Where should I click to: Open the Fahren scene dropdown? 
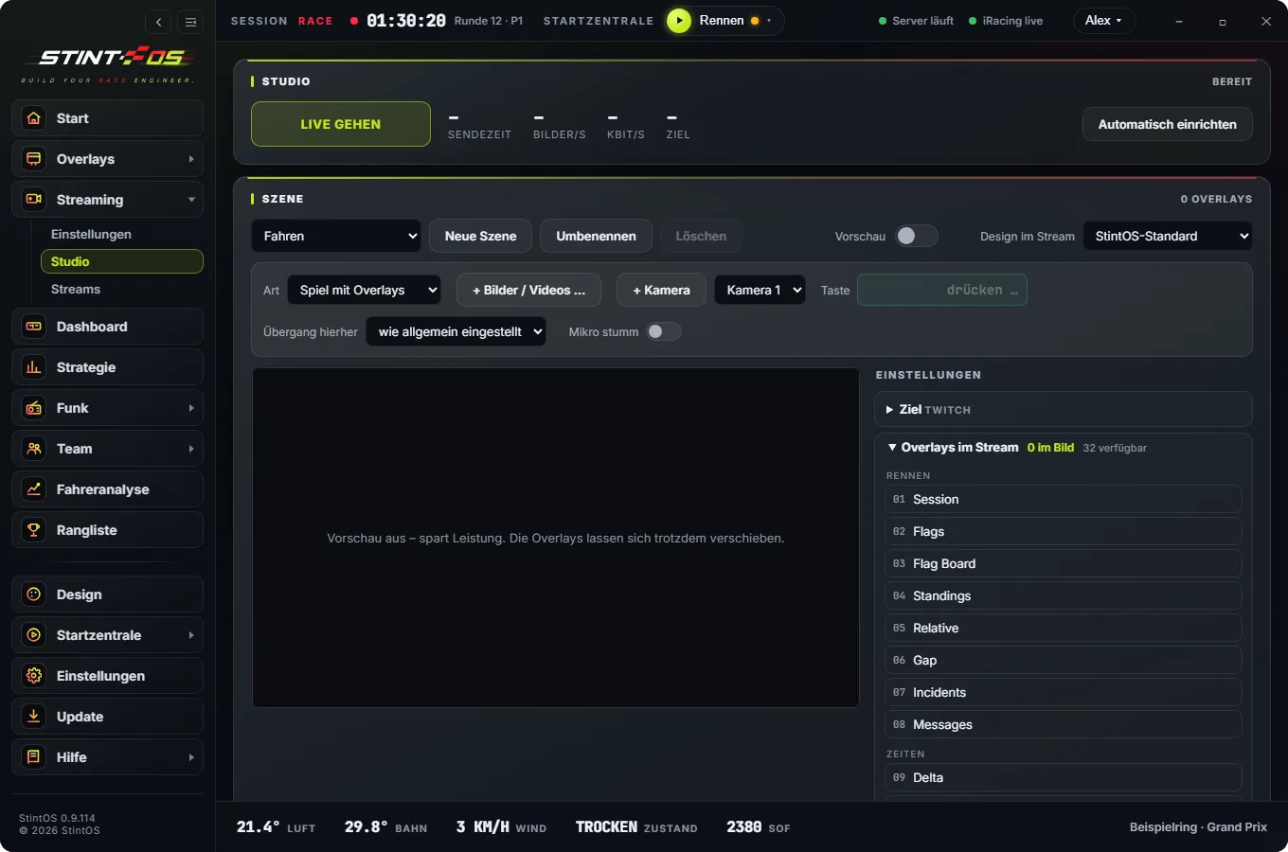click(x=336, y=236)
